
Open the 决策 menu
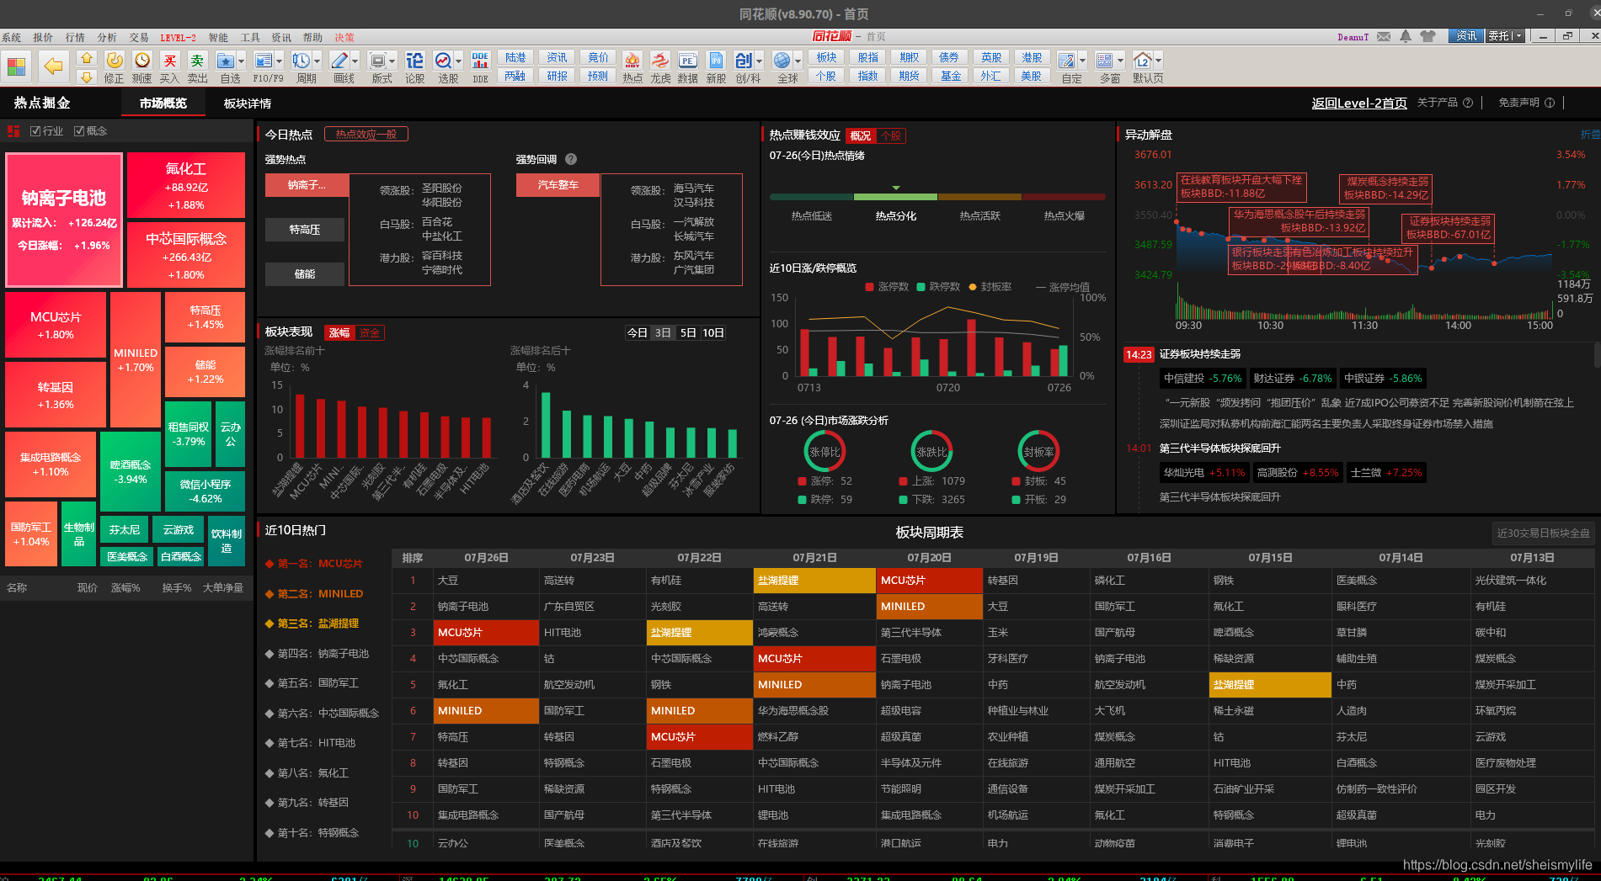click(344, 38)
